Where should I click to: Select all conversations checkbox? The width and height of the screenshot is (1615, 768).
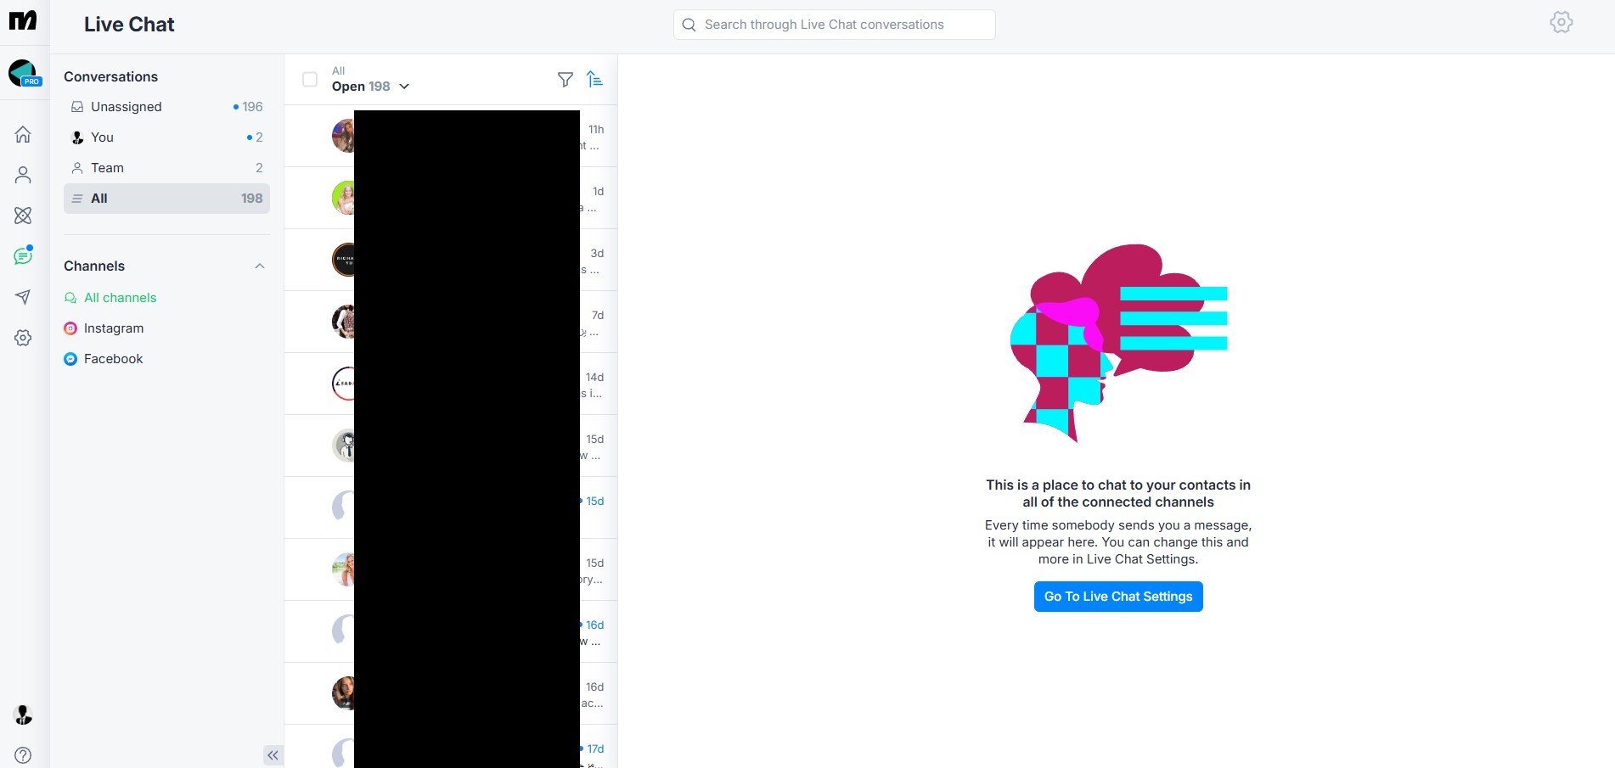[x=310, y=79]
